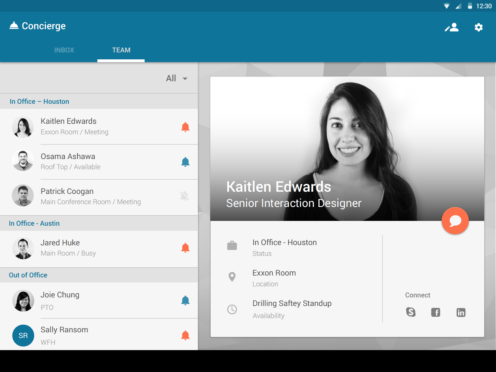
Task: Open the edit profile icon in header
Action: 452,27
